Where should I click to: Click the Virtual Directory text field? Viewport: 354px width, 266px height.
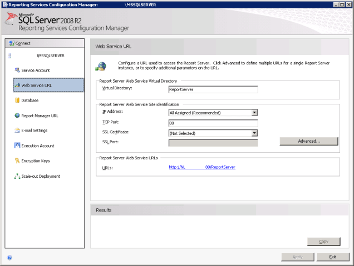(x=213, y=89)
